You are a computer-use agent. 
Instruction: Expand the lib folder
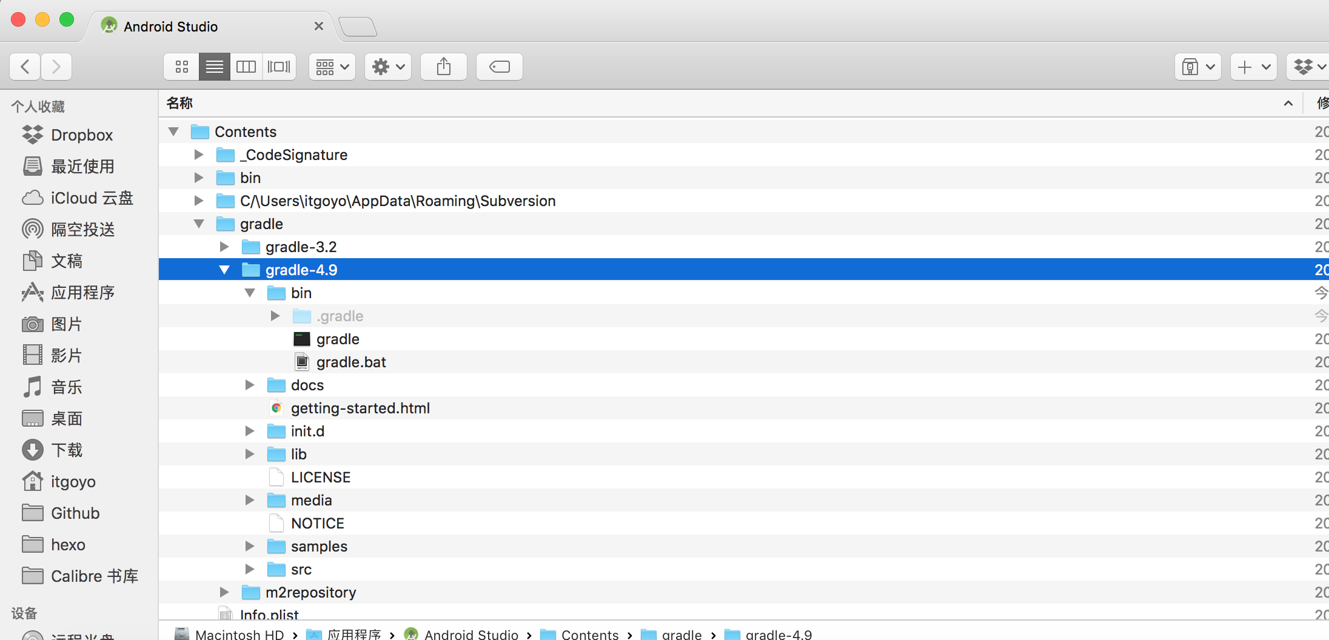[x=250, y=454]
